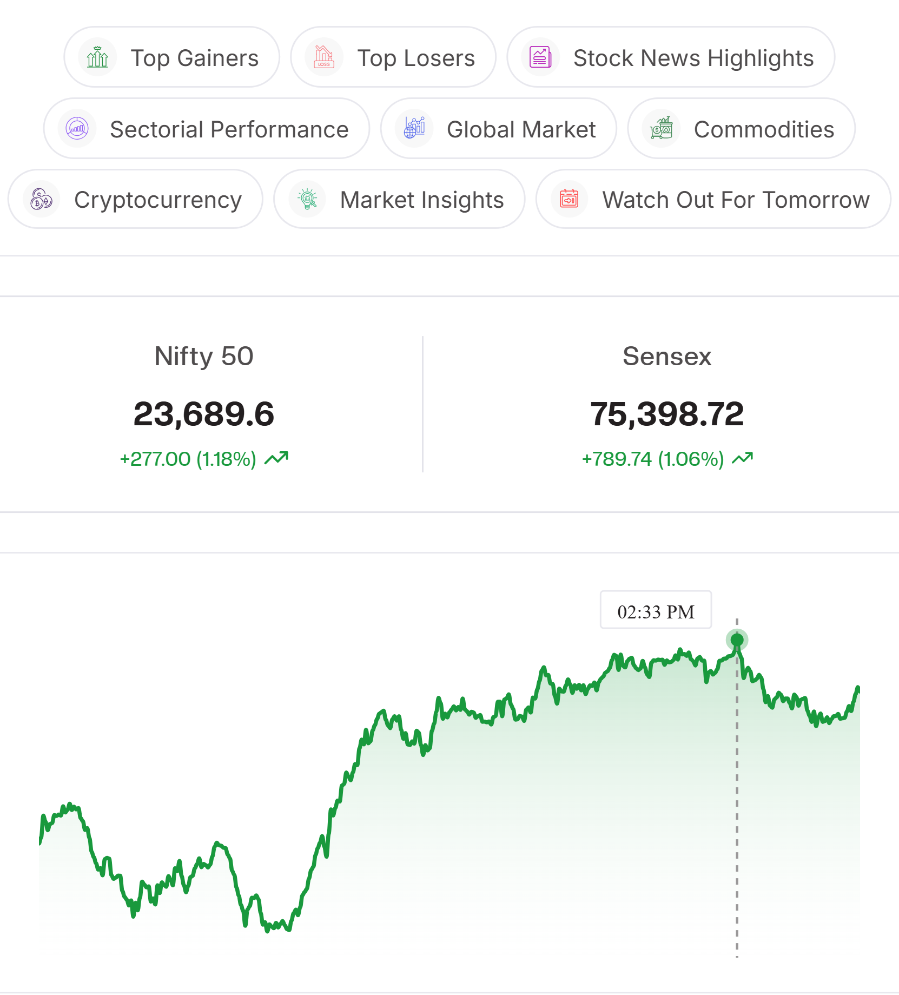Click the Cryptocurrency coins icon
The image size is (899, 995).
pos(42,200)
